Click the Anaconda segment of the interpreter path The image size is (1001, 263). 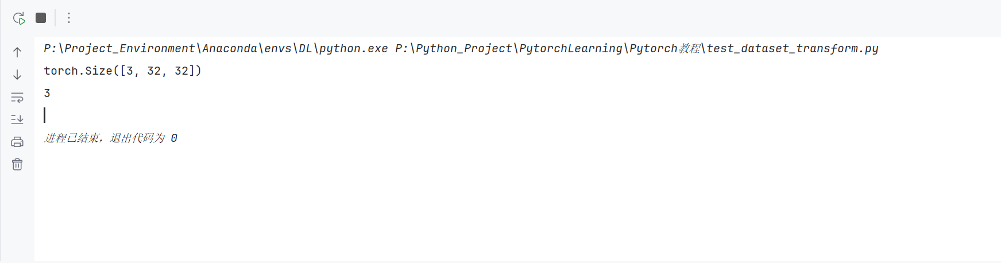[230, 48]
